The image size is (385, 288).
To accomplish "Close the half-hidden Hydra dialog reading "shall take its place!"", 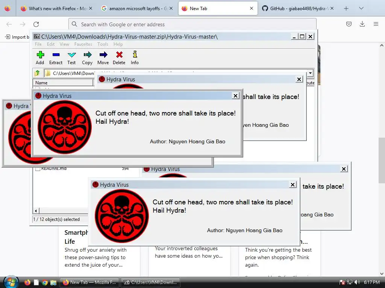I will point(299,79).
